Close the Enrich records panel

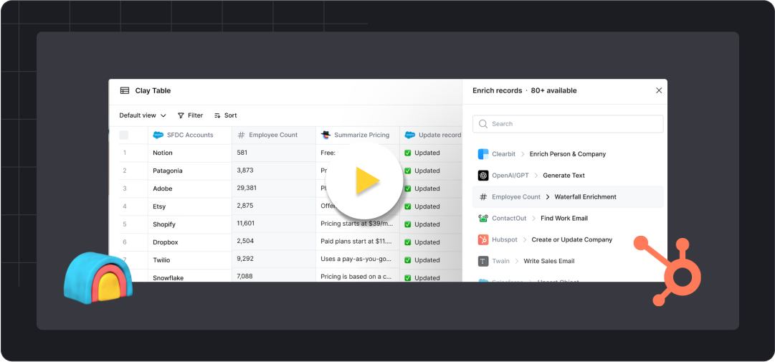[658, 90]
